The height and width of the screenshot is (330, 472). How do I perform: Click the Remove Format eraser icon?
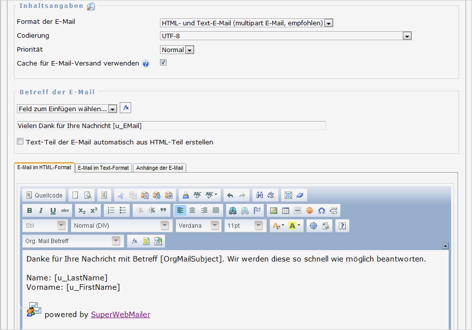pyautogui.click(x=300, y=196)
